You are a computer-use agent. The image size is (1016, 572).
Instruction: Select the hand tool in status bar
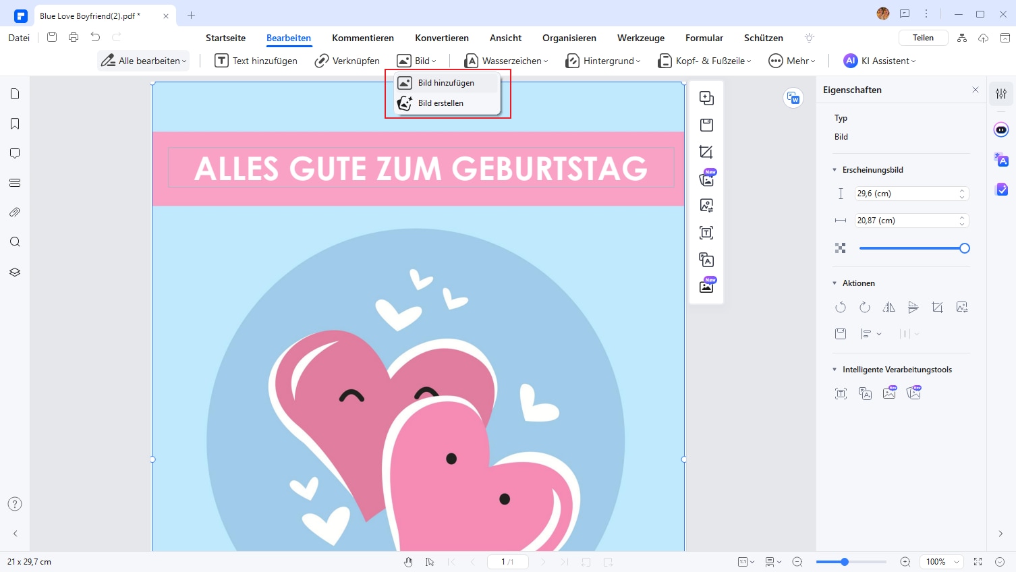(408, 562)
